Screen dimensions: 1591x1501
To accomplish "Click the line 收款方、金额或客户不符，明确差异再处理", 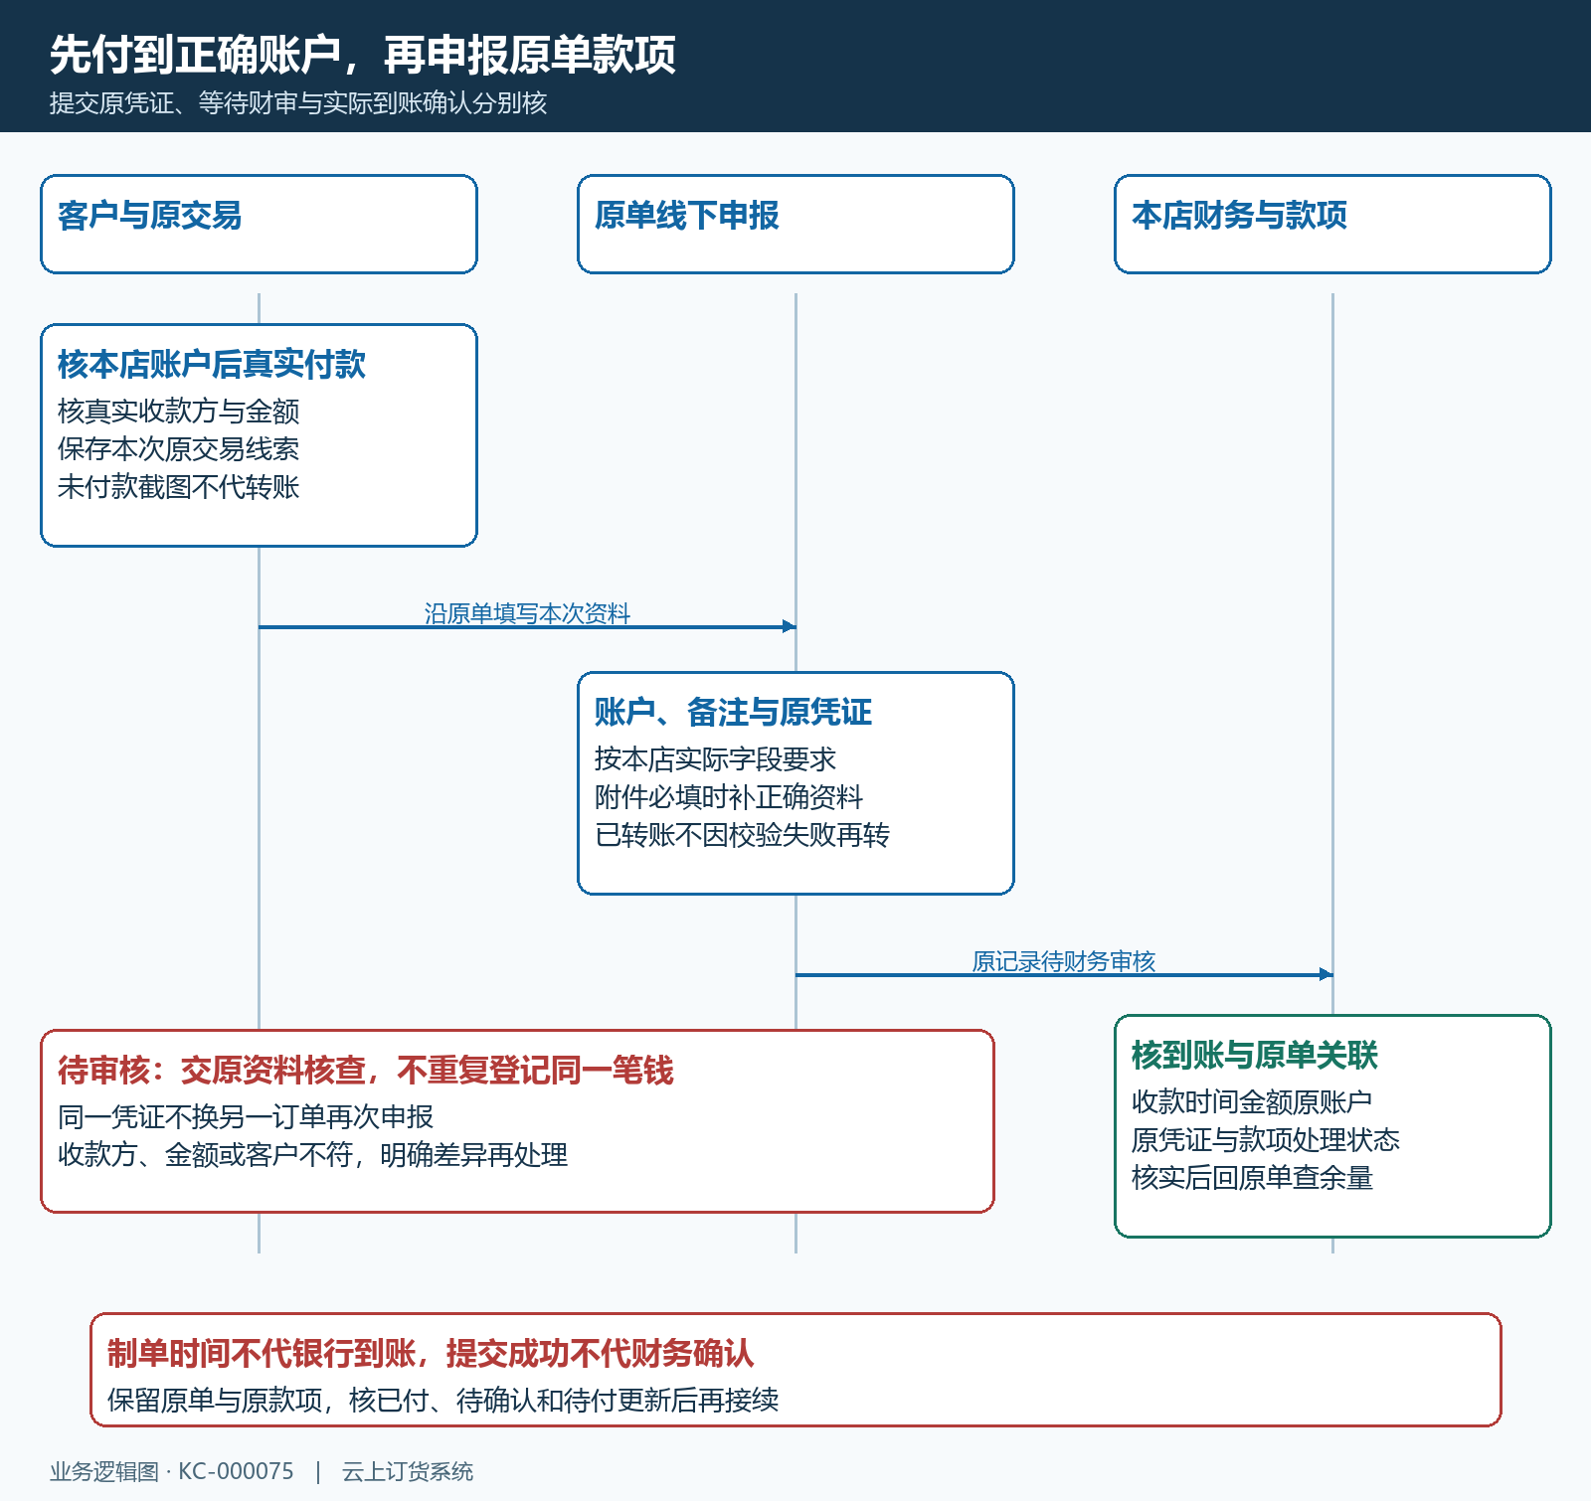I will click(313, 1154).
